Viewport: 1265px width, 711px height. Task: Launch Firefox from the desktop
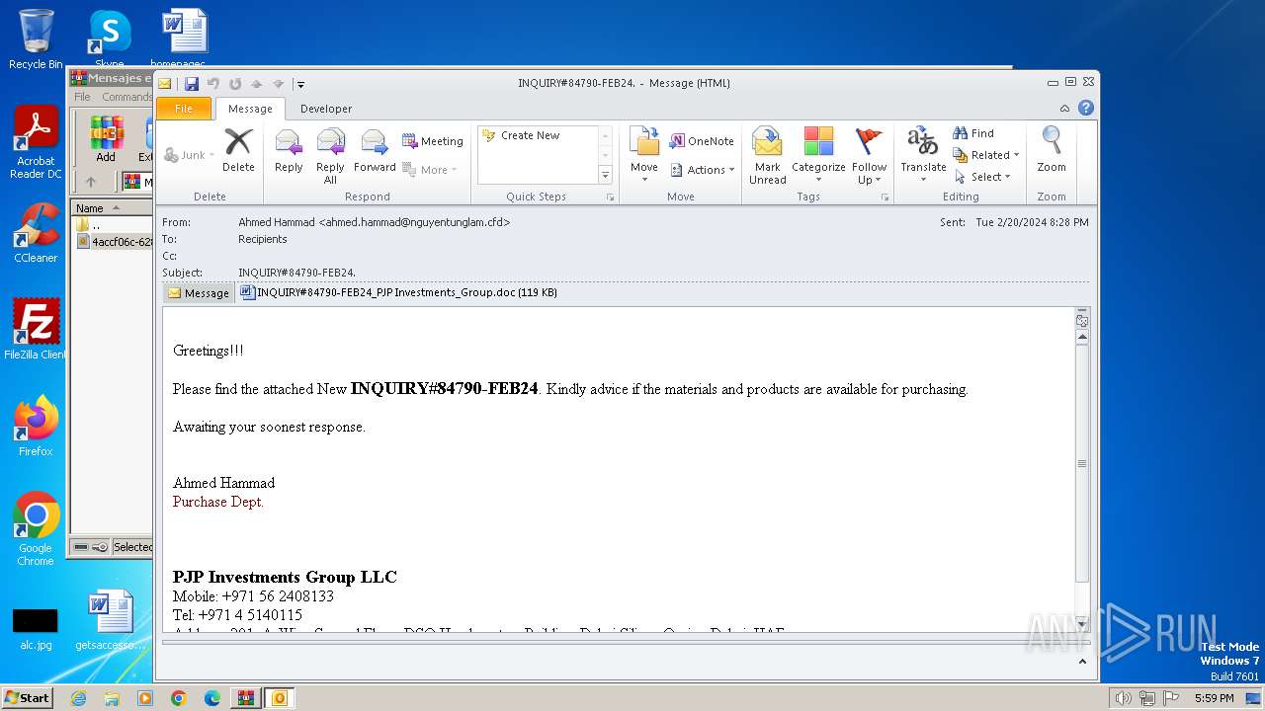pyautogui.click(x=36, y=427)
